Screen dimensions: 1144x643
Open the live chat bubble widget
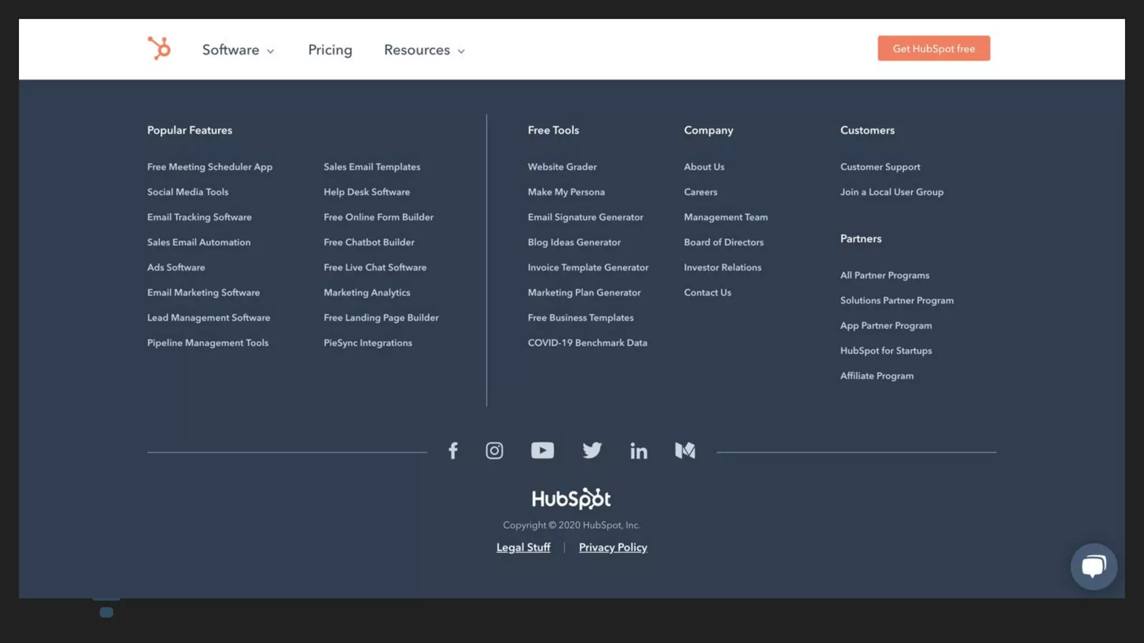(x=1093, y=567)
